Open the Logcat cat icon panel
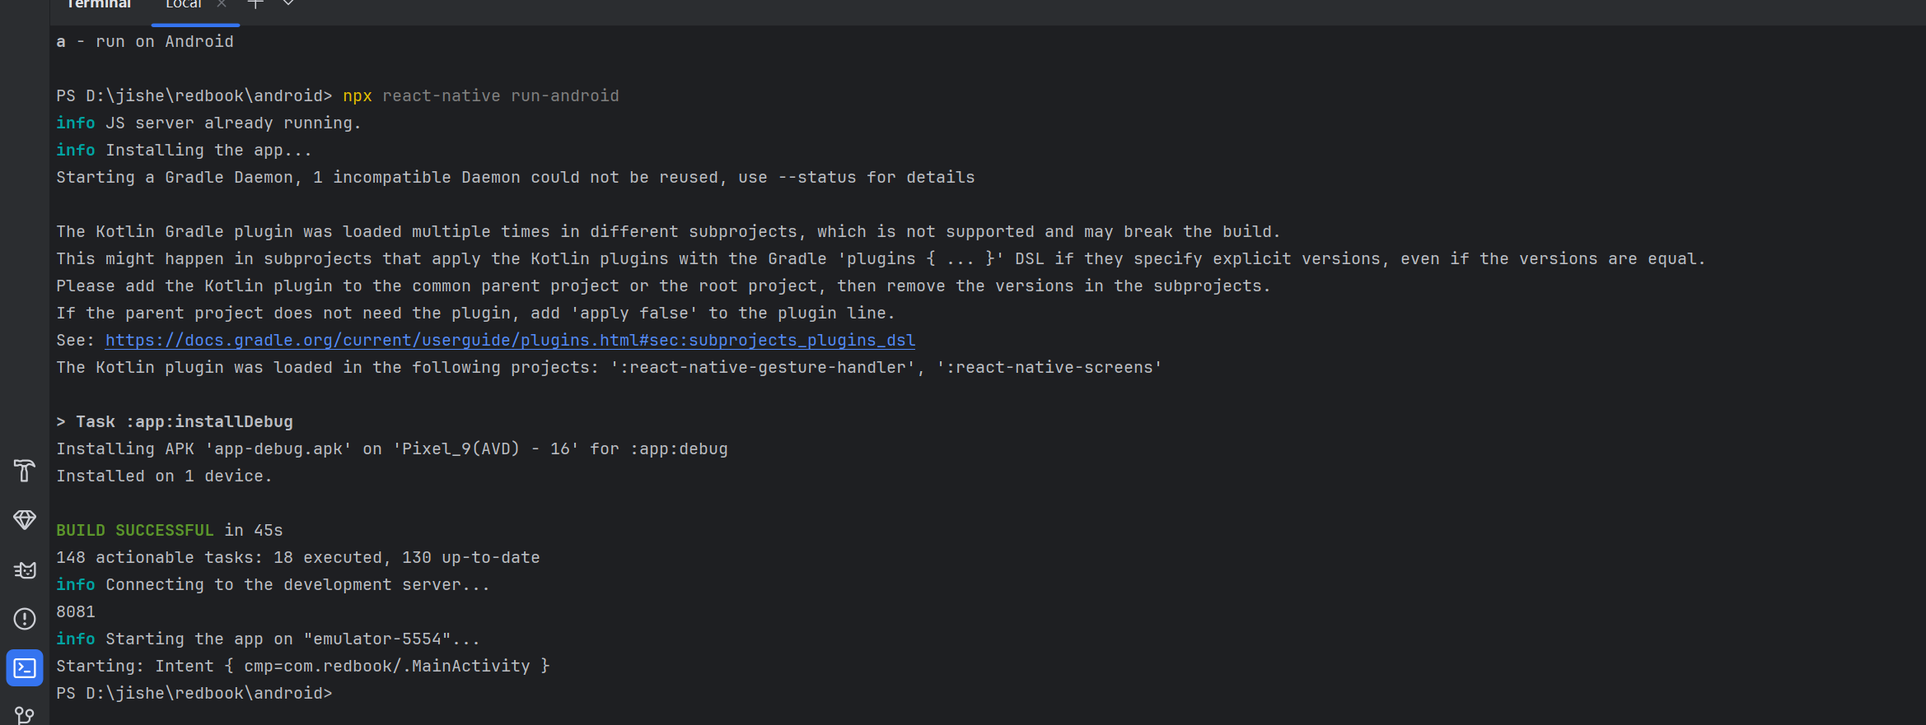 pyautogui.click(x=25, y=569)
